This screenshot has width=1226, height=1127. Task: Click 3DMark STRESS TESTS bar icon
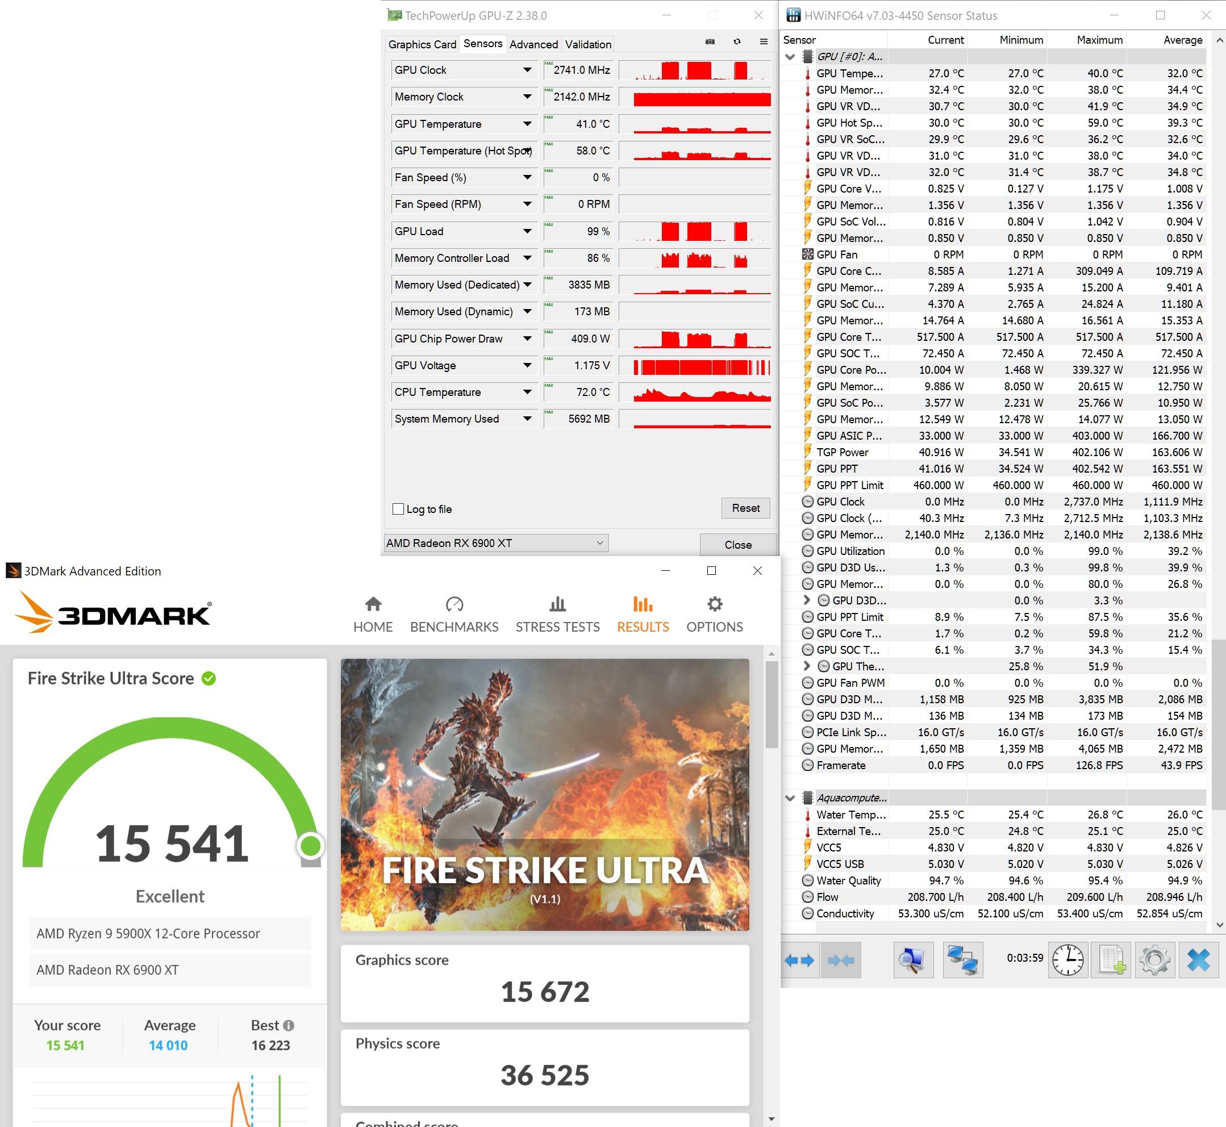pyautogui.click(x=557, y=604)
